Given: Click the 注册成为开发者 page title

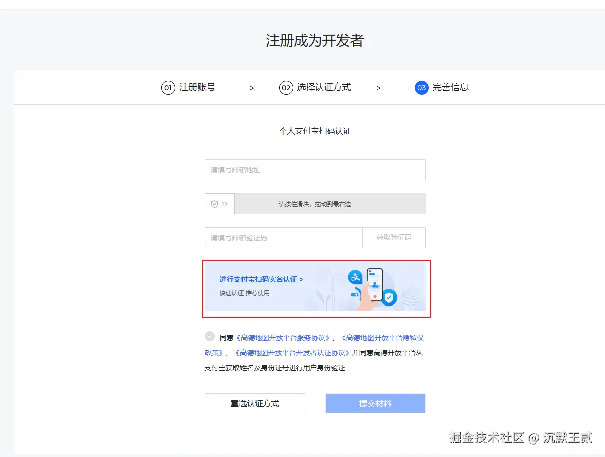Looking at the screenshot, I should point(315,41).
